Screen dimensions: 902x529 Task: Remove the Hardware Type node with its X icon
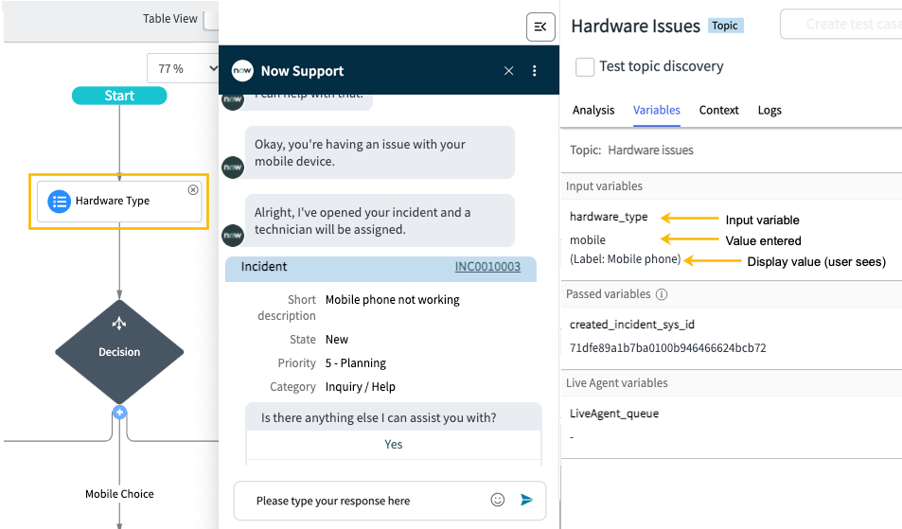[193, 190]
